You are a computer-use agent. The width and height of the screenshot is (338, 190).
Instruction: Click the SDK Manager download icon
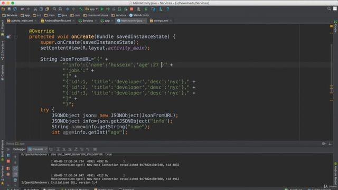coord(161,9)
